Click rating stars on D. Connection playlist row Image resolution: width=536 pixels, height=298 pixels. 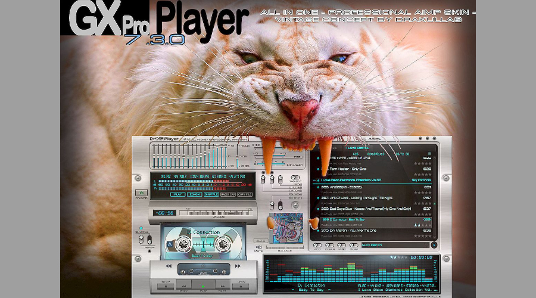click(x=423, y=225)
